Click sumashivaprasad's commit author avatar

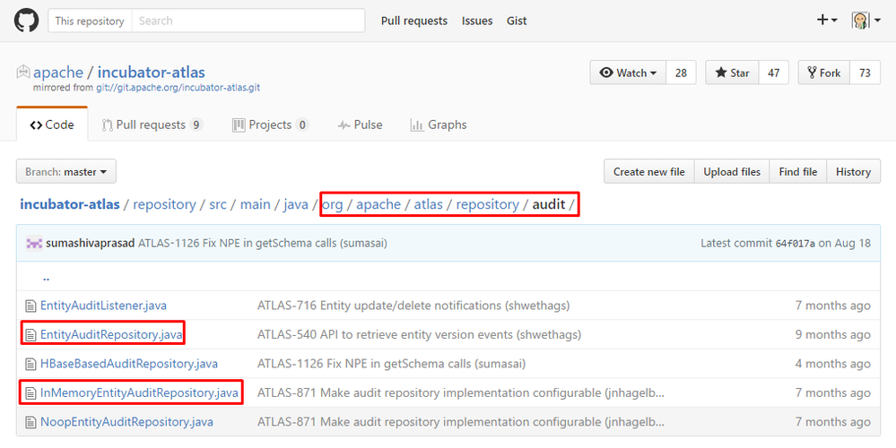click(x=34, y=243)
